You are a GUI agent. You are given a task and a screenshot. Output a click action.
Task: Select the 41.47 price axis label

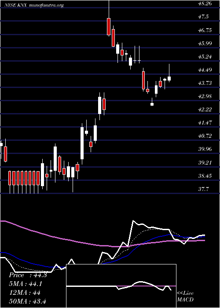[205, 123]
